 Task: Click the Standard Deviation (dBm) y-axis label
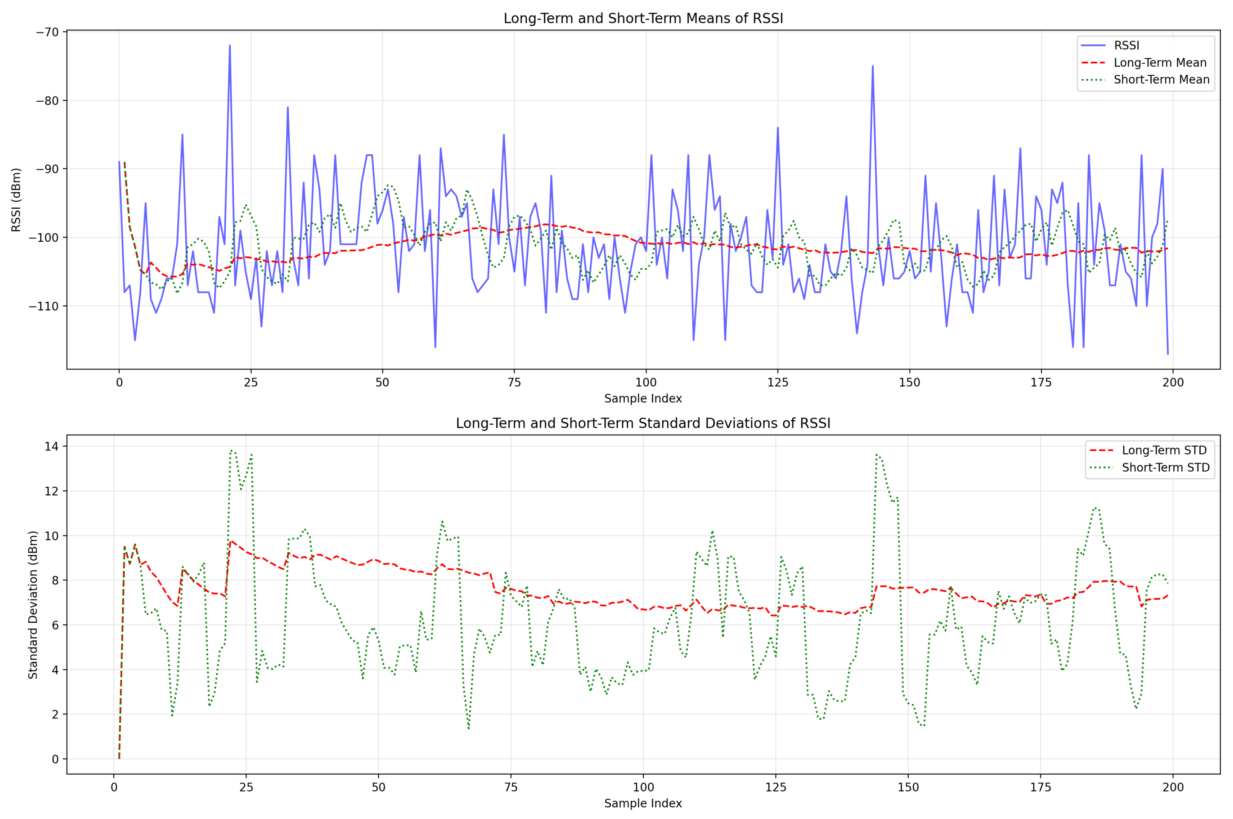pos(33,605)
